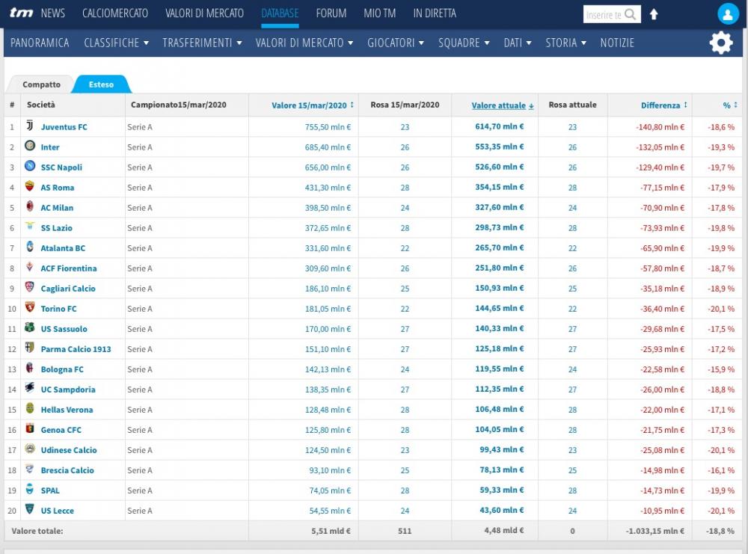Click Inter's 685,40 mln € value
748x554 pixels.
click(x=328, y=147)
